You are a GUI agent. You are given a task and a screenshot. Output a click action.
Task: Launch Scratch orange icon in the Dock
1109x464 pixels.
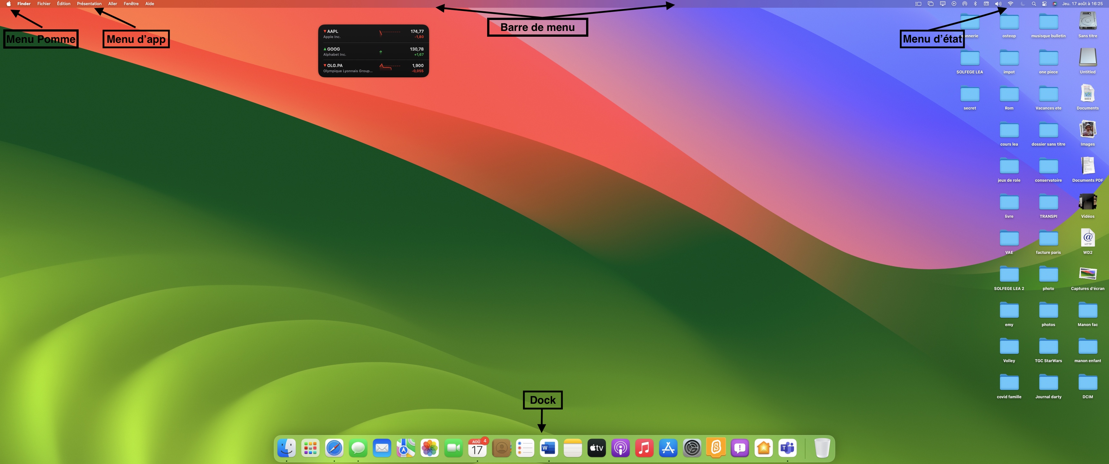tap(716, 448)
